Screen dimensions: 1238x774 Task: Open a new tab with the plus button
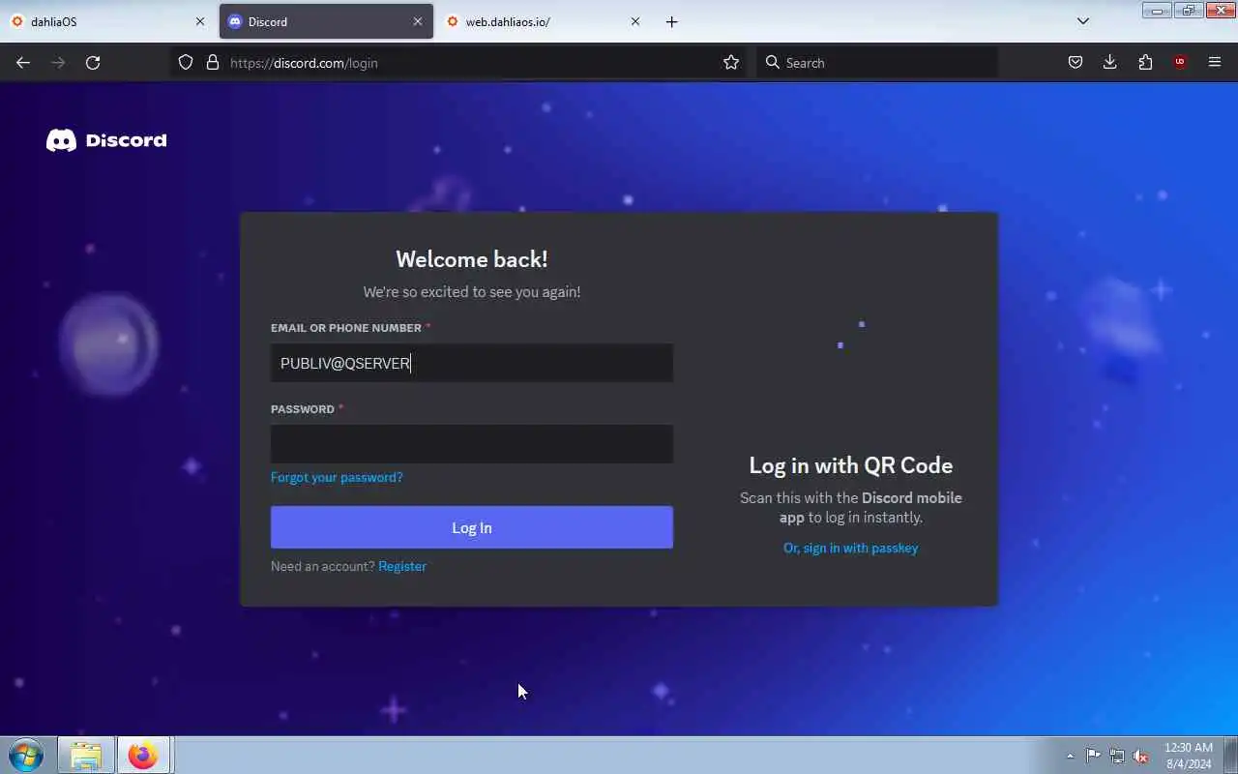672,21
